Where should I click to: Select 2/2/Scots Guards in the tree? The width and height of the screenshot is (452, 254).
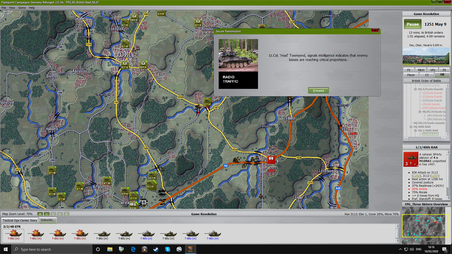[x=432, y=97]
